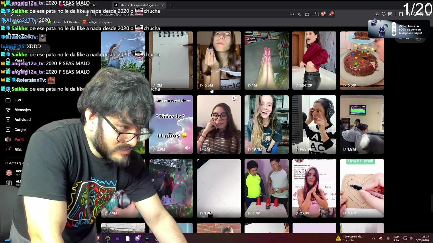
Task: Click the 'Advertencia de...' weather alert
Action: coord(349,238)
